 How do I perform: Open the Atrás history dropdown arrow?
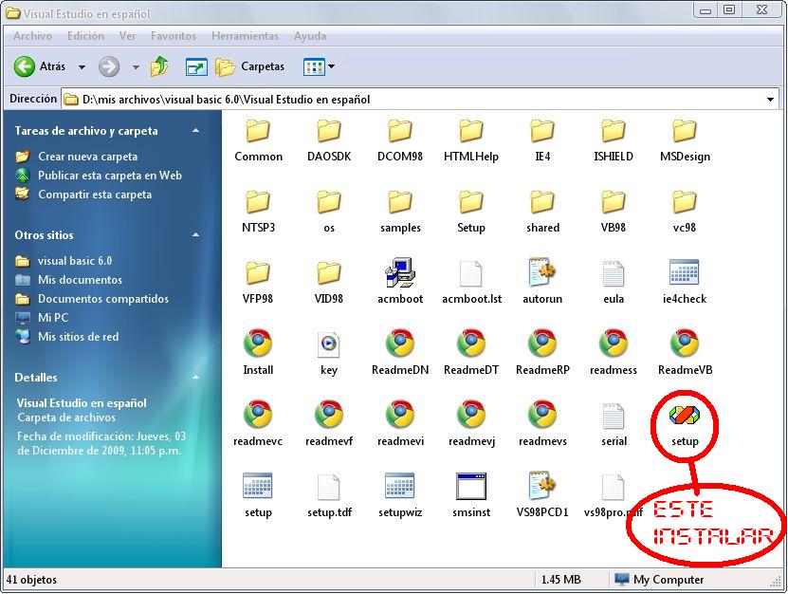(x=82, y=66)
